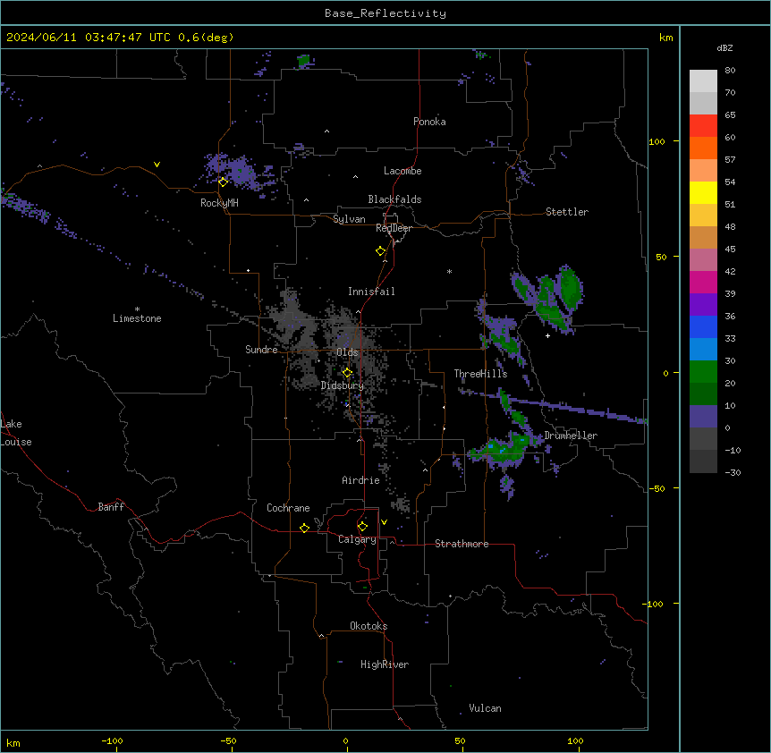Pick the slate purple 0-10 dBZ legend swatch
This screenshot has height=753, width=771.
pyautogui.click(x=703, y=417)
